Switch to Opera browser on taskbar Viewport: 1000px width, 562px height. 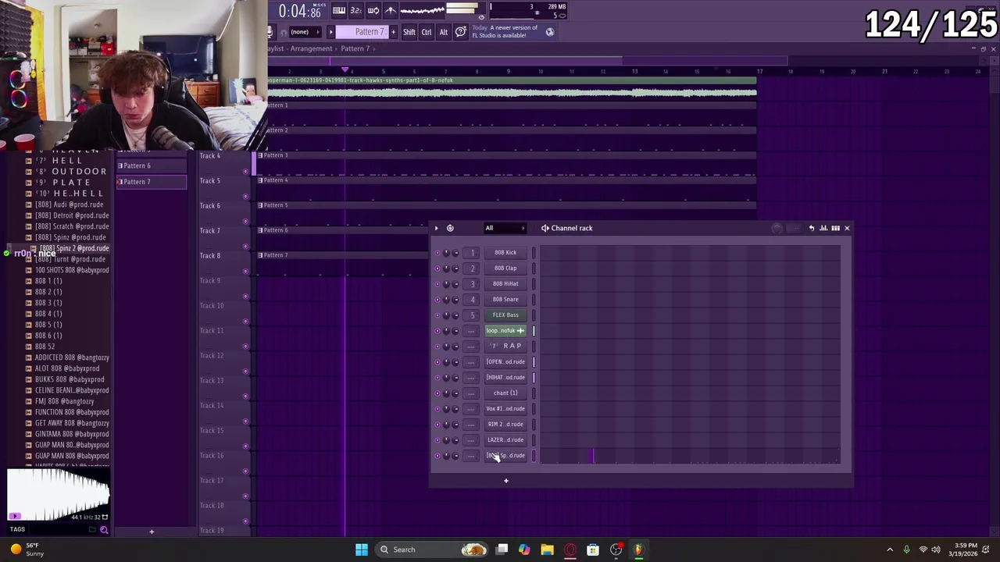pos(570,550)
